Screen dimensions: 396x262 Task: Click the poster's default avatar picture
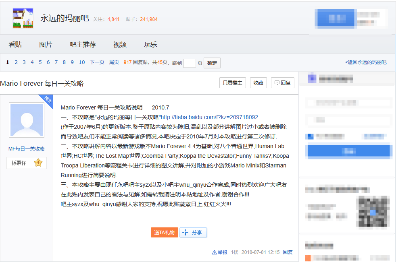point(27,120)
